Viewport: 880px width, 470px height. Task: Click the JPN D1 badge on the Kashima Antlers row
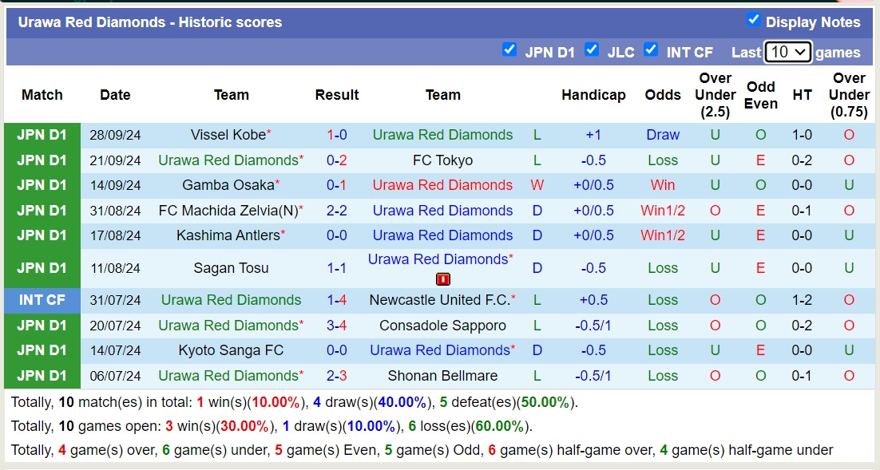pyautogui.click(x=42, y=235)
